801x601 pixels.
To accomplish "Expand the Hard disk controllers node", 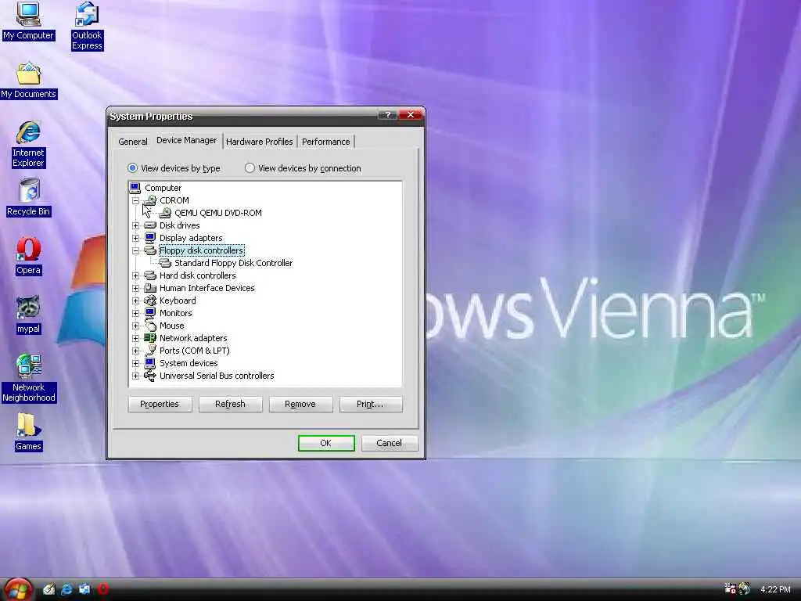I will coord(135,275).
